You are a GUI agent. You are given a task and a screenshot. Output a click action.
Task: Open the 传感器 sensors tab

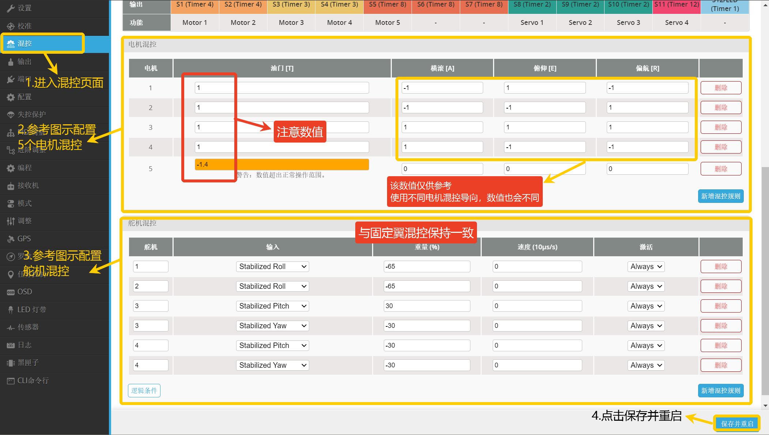(28, 328)
